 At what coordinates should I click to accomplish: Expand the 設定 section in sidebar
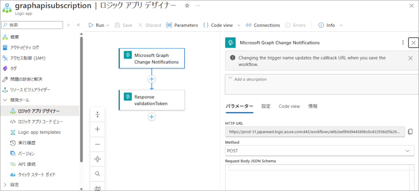(5, 185)
